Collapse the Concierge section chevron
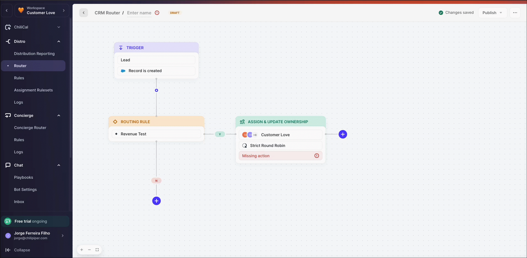527x258 pixels. tap(59, 115)
